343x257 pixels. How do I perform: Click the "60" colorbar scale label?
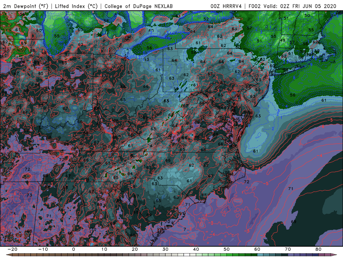[257, 249]
